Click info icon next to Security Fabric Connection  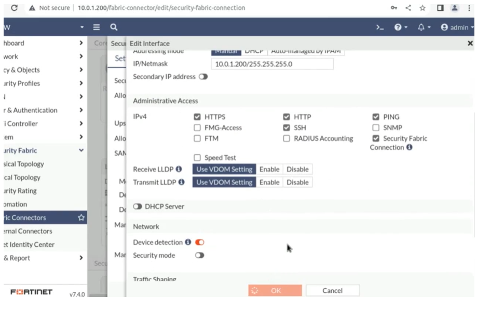(x=410, y=147)
